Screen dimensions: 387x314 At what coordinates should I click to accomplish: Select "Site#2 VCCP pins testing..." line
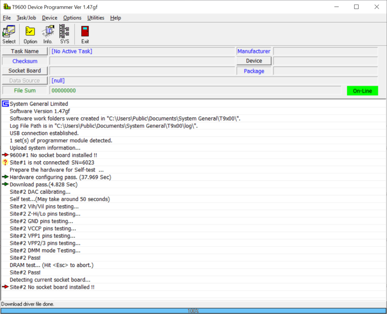pos(43,228)
